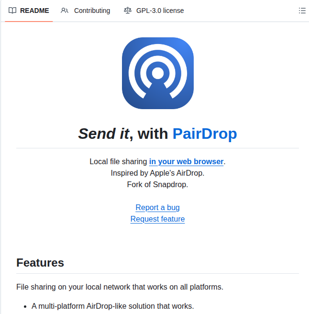Open the PairDrop title link
Image resolution: width=309 pixels, height=314 pixels.
tap(205, 134)
